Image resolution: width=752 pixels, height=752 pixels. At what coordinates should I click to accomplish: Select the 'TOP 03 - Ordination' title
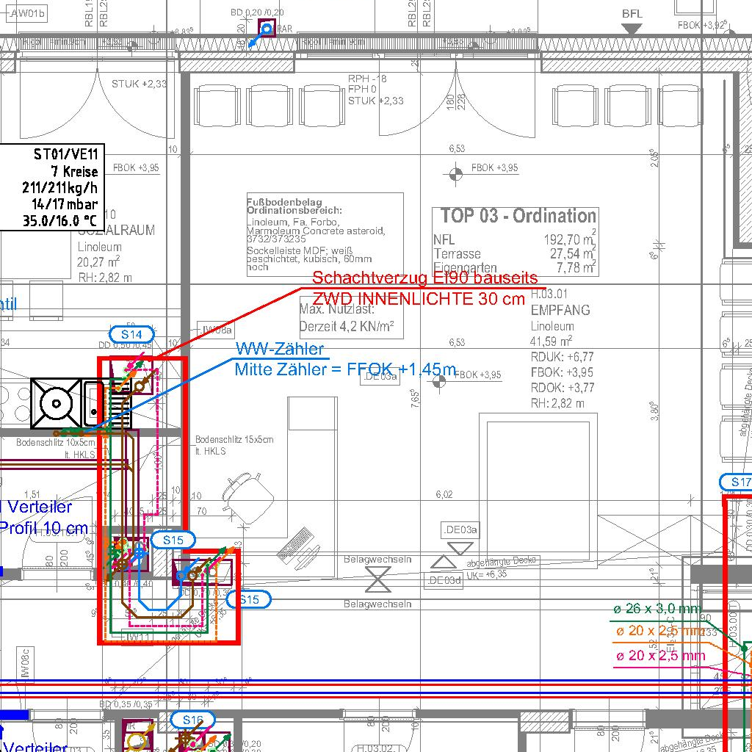pos(518,216)
